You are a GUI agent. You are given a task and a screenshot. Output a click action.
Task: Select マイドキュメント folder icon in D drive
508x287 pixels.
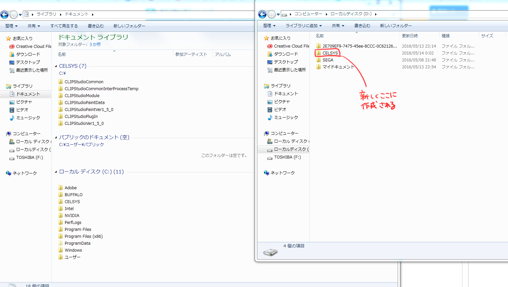tap(319, 67)
